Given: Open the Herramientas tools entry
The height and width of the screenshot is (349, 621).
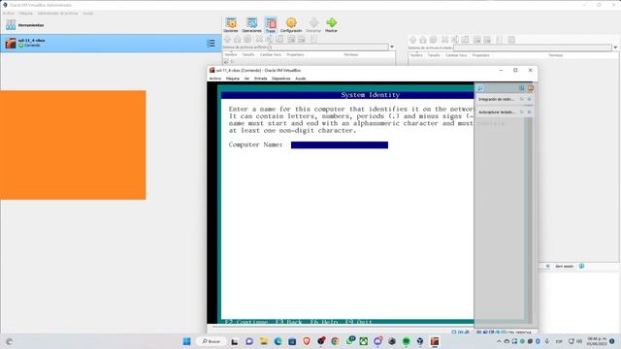Looking at the screenshot, I should click(x=110, y=25).
